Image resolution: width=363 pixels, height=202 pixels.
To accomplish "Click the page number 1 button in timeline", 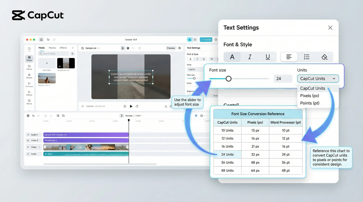I will [121, 116].
